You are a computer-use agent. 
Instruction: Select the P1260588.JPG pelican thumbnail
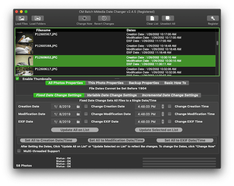[x=24, y=49]
